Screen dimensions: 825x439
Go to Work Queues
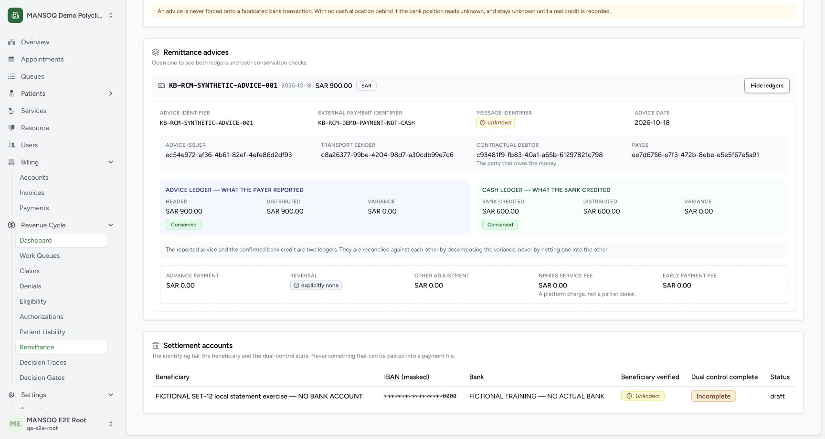(61, 255)
